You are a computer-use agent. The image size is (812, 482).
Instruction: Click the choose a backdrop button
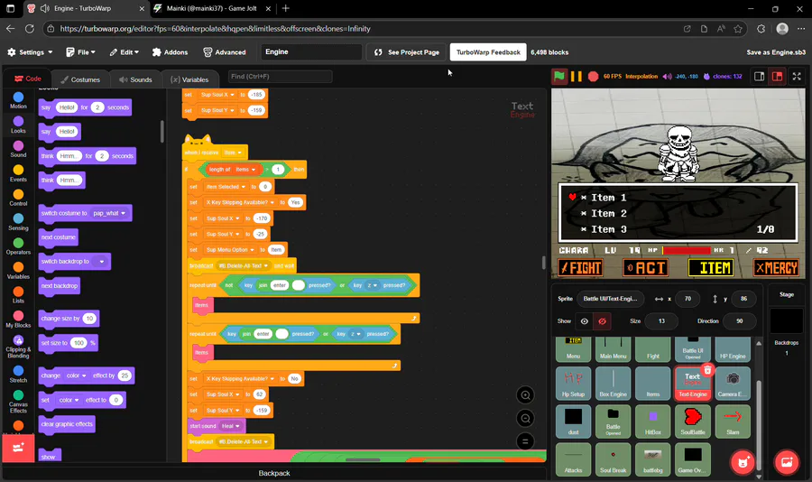(786, 462)
